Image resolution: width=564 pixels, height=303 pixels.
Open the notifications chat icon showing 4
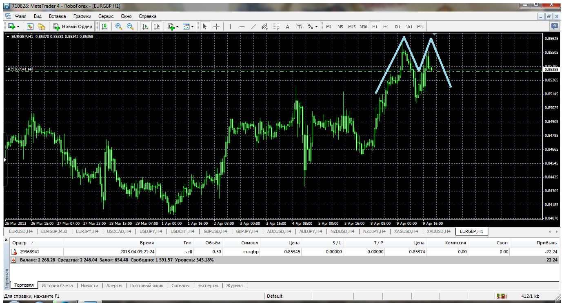click(x=555, y=26)
